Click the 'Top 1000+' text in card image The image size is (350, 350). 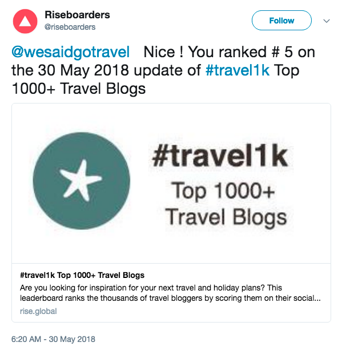click(223, 191)
